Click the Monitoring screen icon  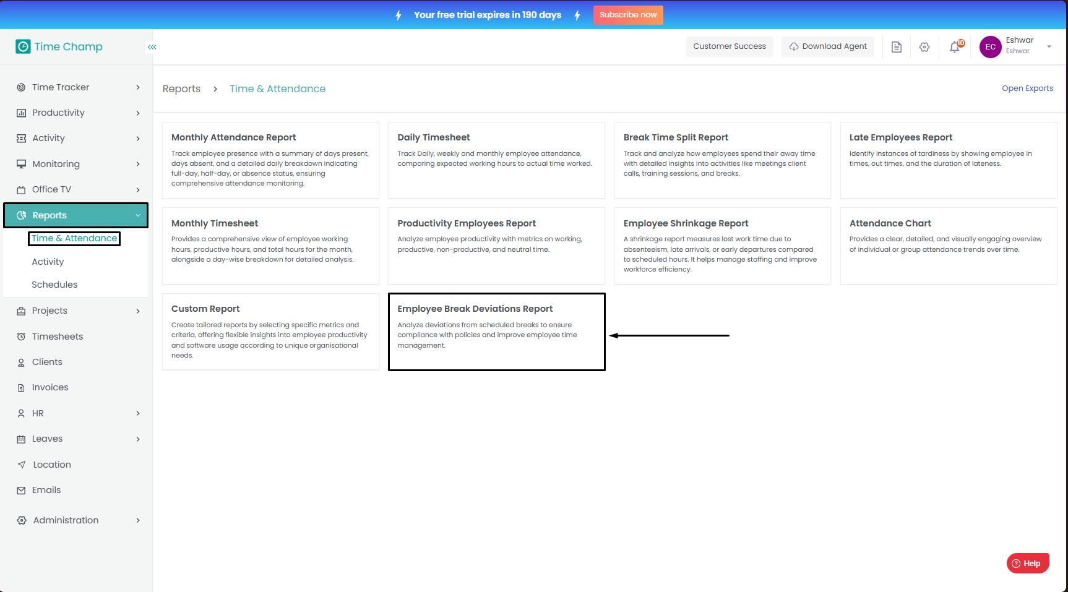[x=21, y=164]
